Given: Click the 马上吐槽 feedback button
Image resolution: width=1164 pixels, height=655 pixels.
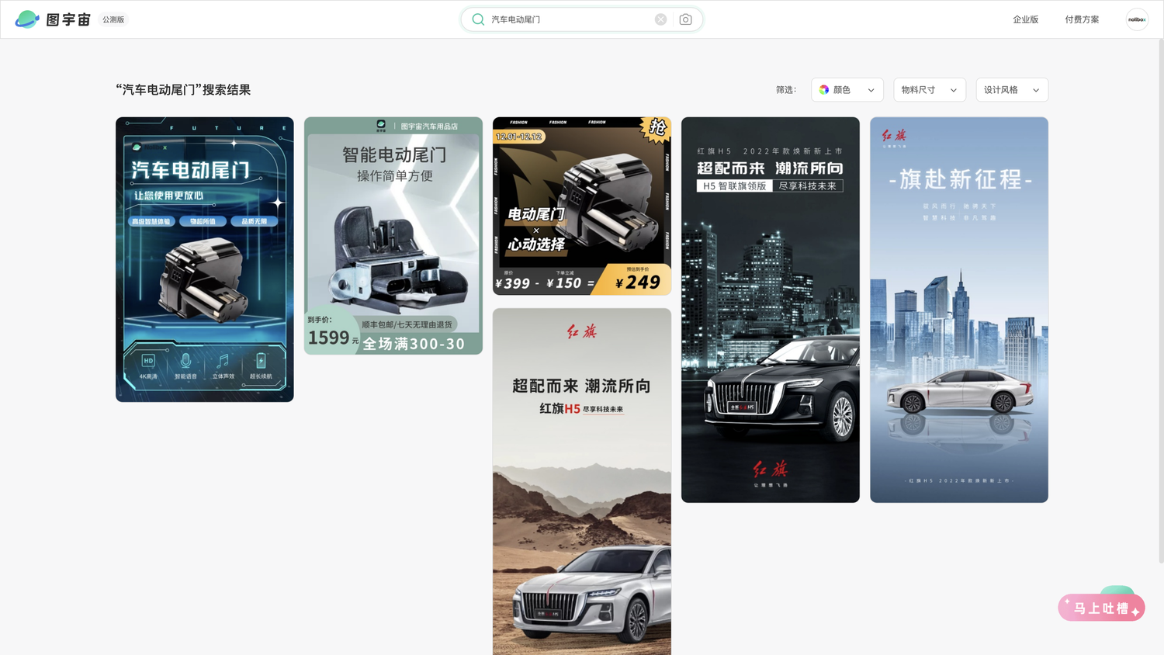Looking at the screenshot, I should pyautogui.click(x=1101, y=608).
